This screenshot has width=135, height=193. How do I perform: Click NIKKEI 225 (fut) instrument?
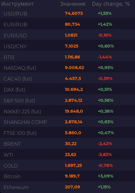pos(68,111)
